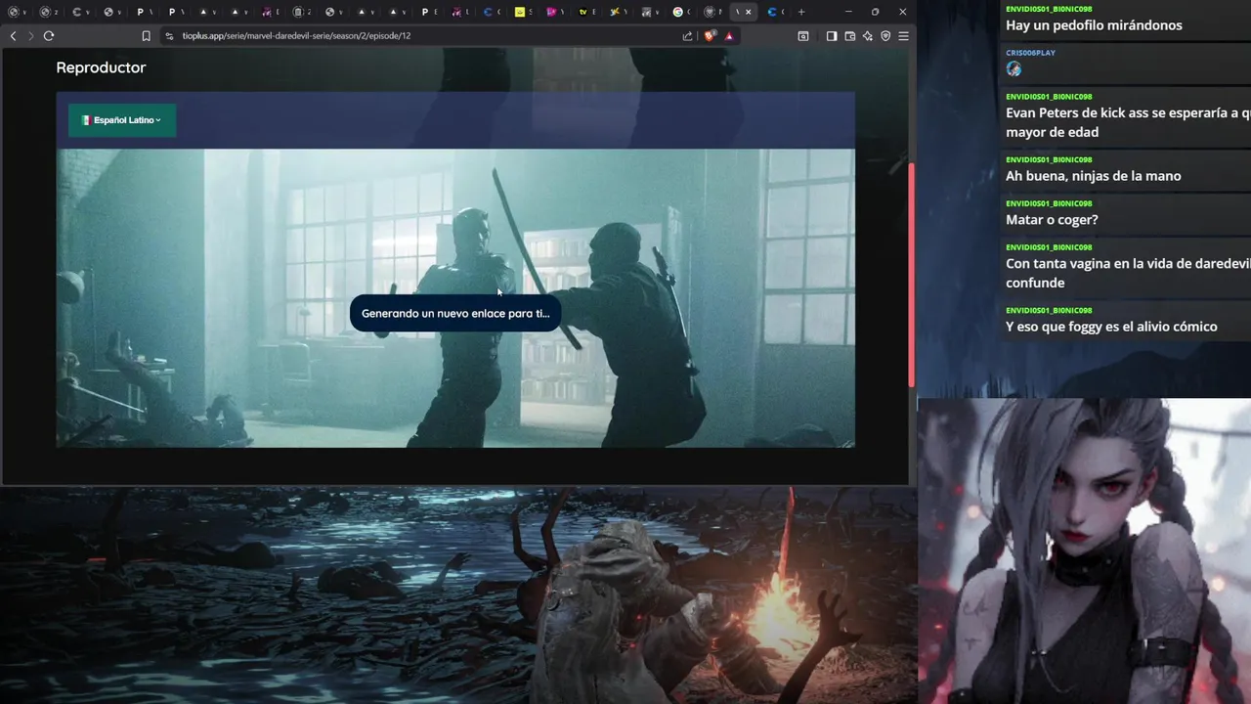Image resolution: width=1251 pixels, height=704 pixels.
Task: Open the Leo AI sparkle icon
Action: pyautogui.click(x=867, y=36)
